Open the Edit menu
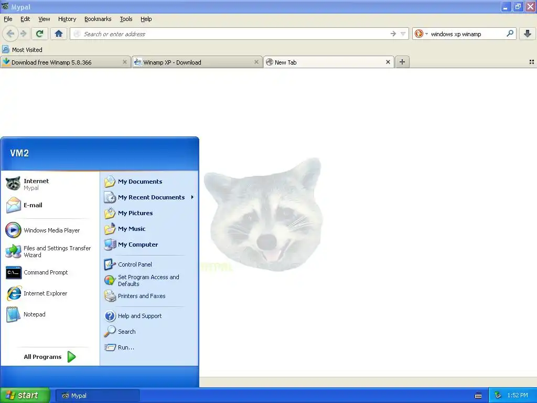 coord(25,19)
